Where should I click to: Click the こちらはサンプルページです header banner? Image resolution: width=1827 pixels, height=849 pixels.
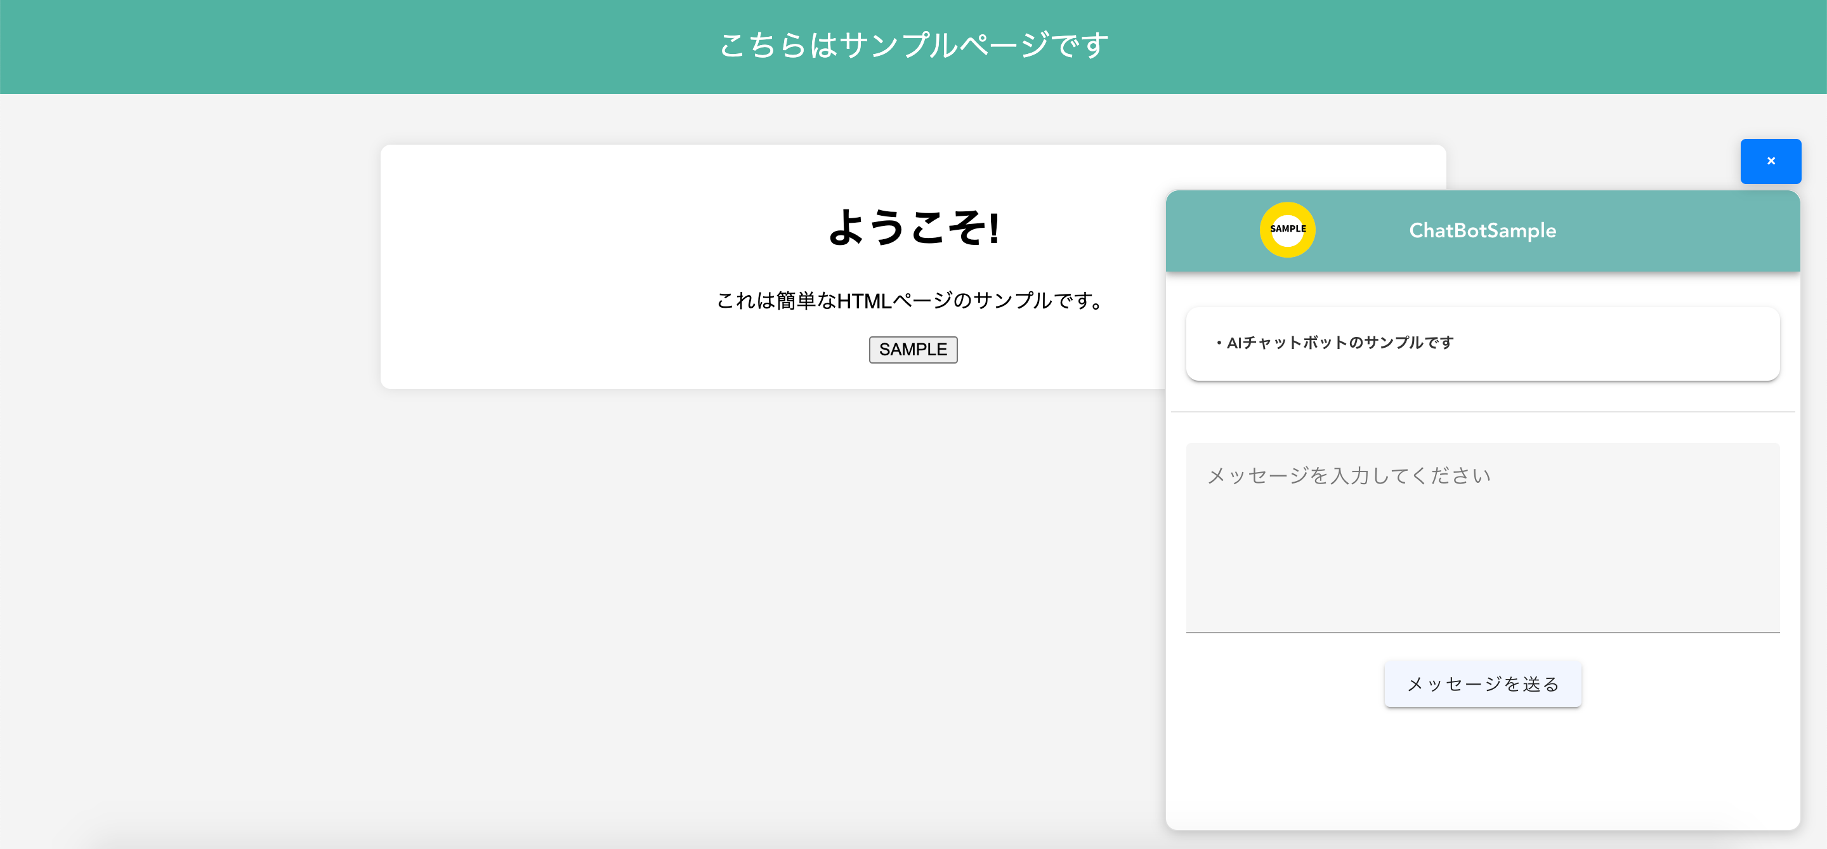click(x=913, y=46)
